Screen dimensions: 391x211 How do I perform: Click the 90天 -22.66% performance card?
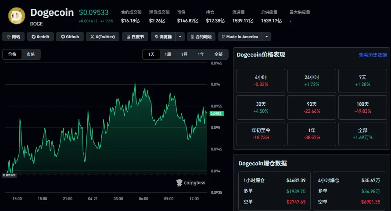click(312, 107)
